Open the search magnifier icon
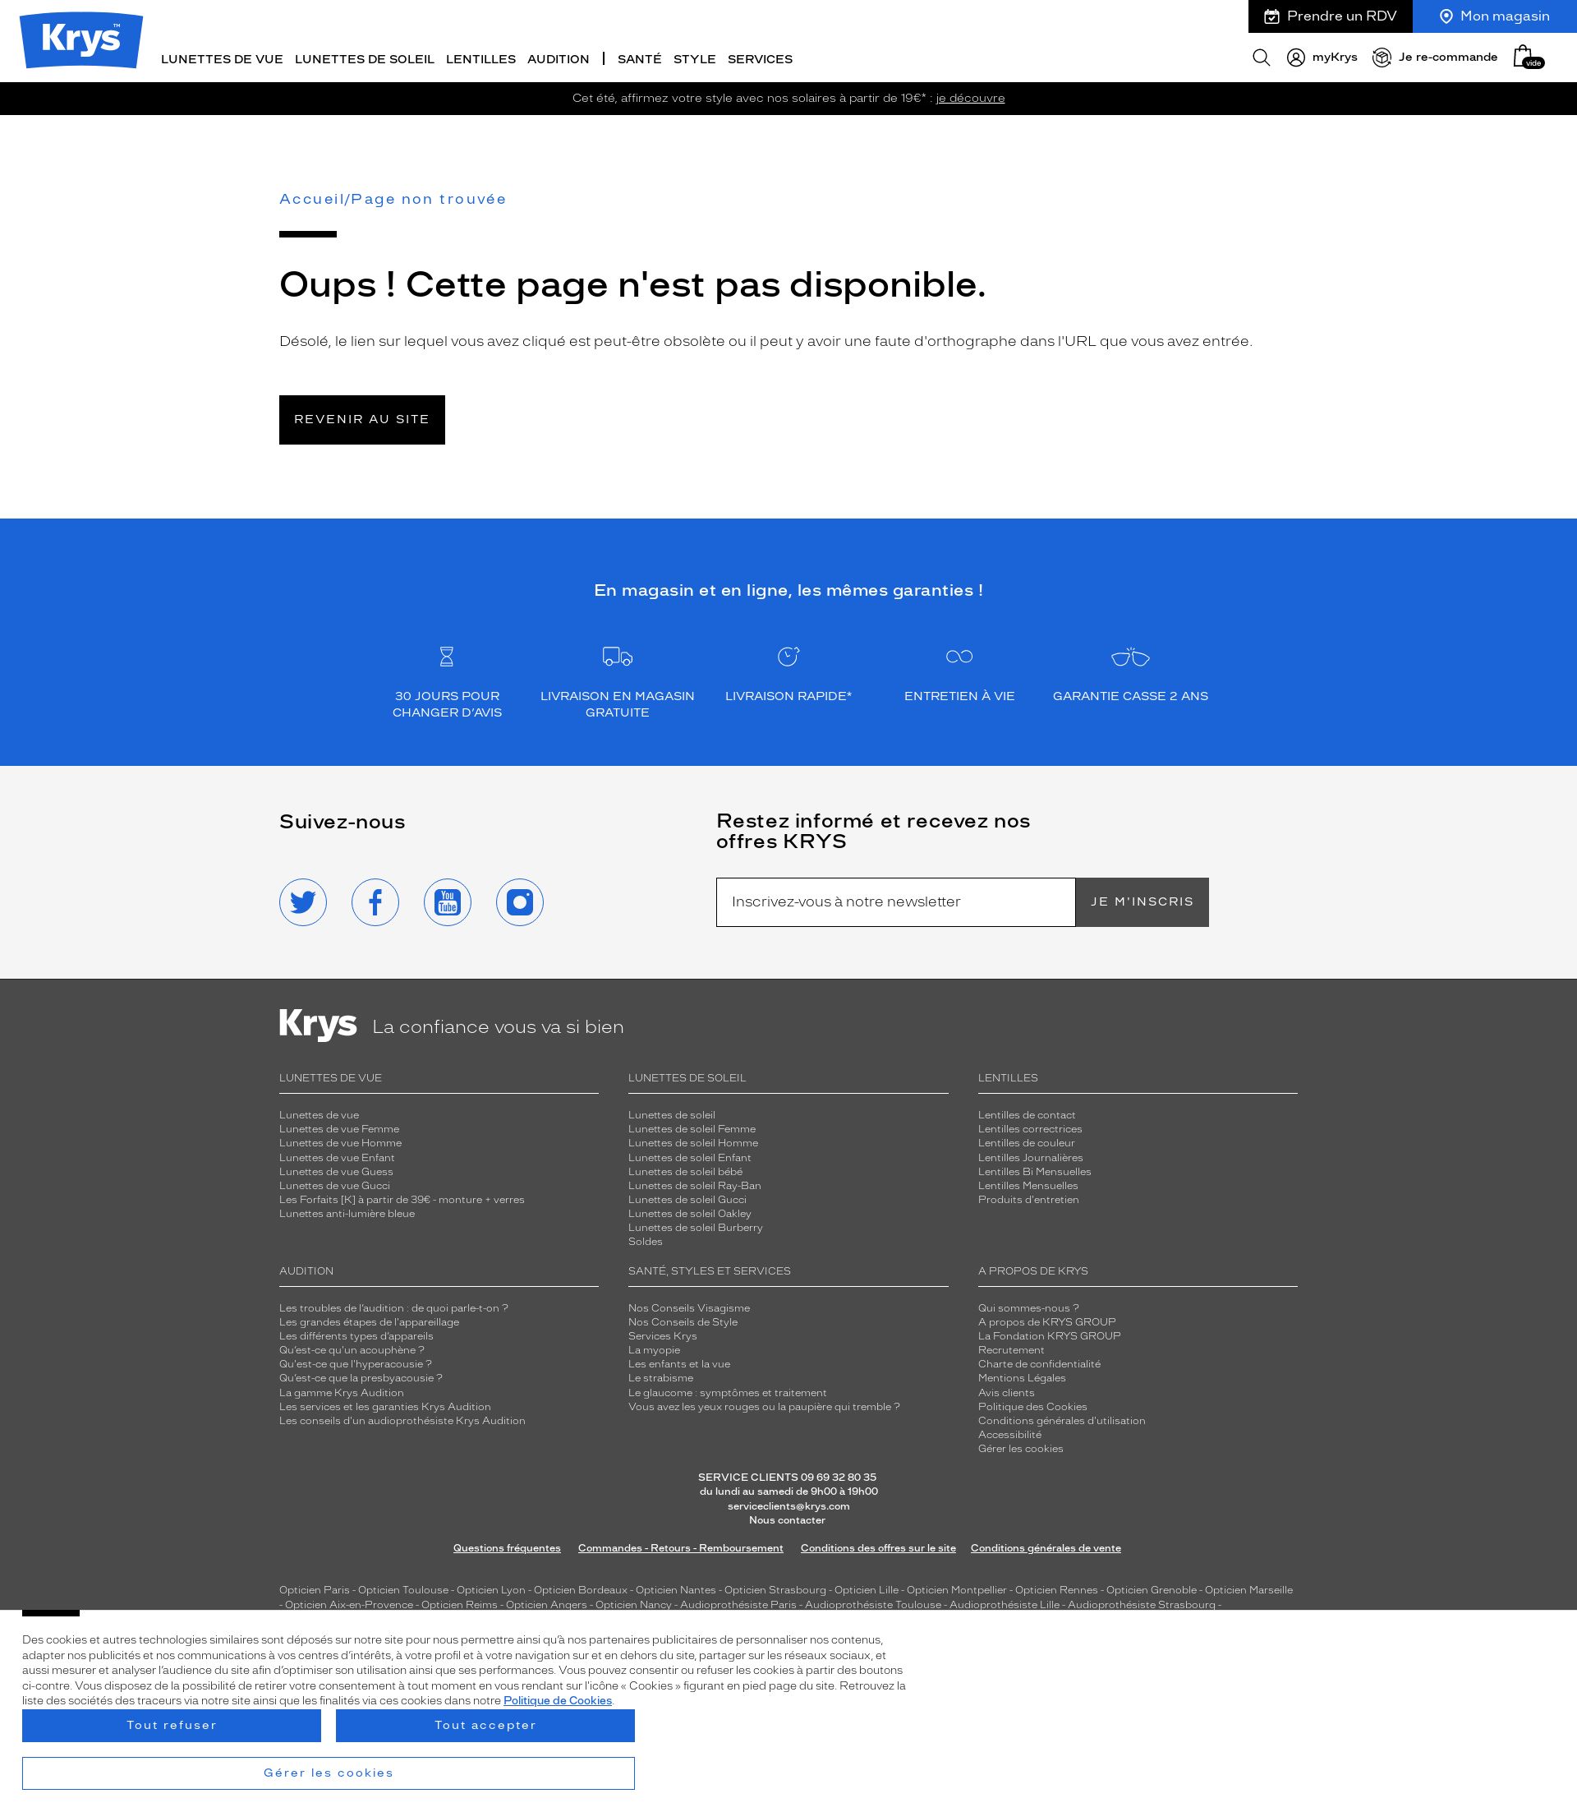Screen dimensions: 1577x1812 coord(1261,58)
